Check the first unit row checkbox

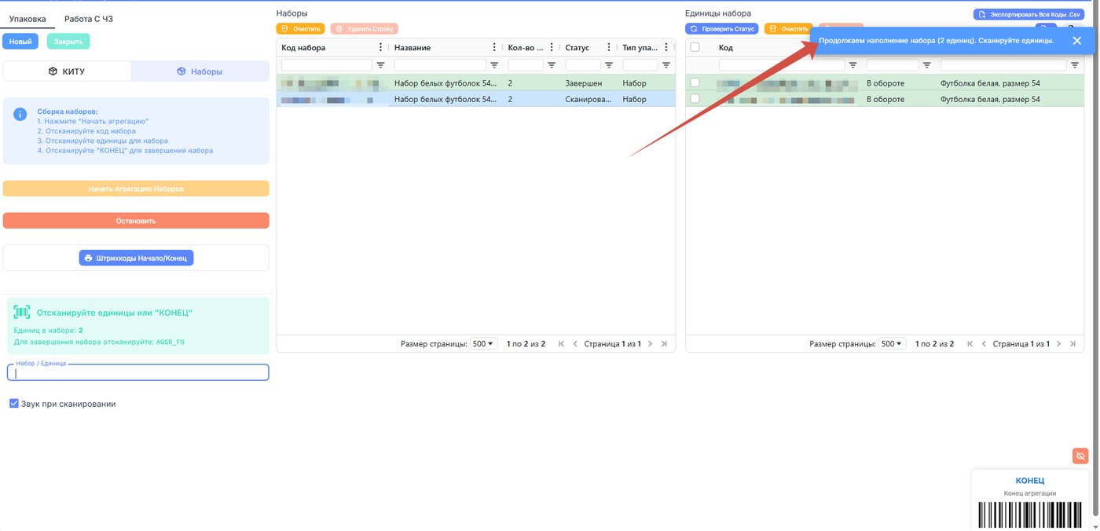[x=695, y=82]
